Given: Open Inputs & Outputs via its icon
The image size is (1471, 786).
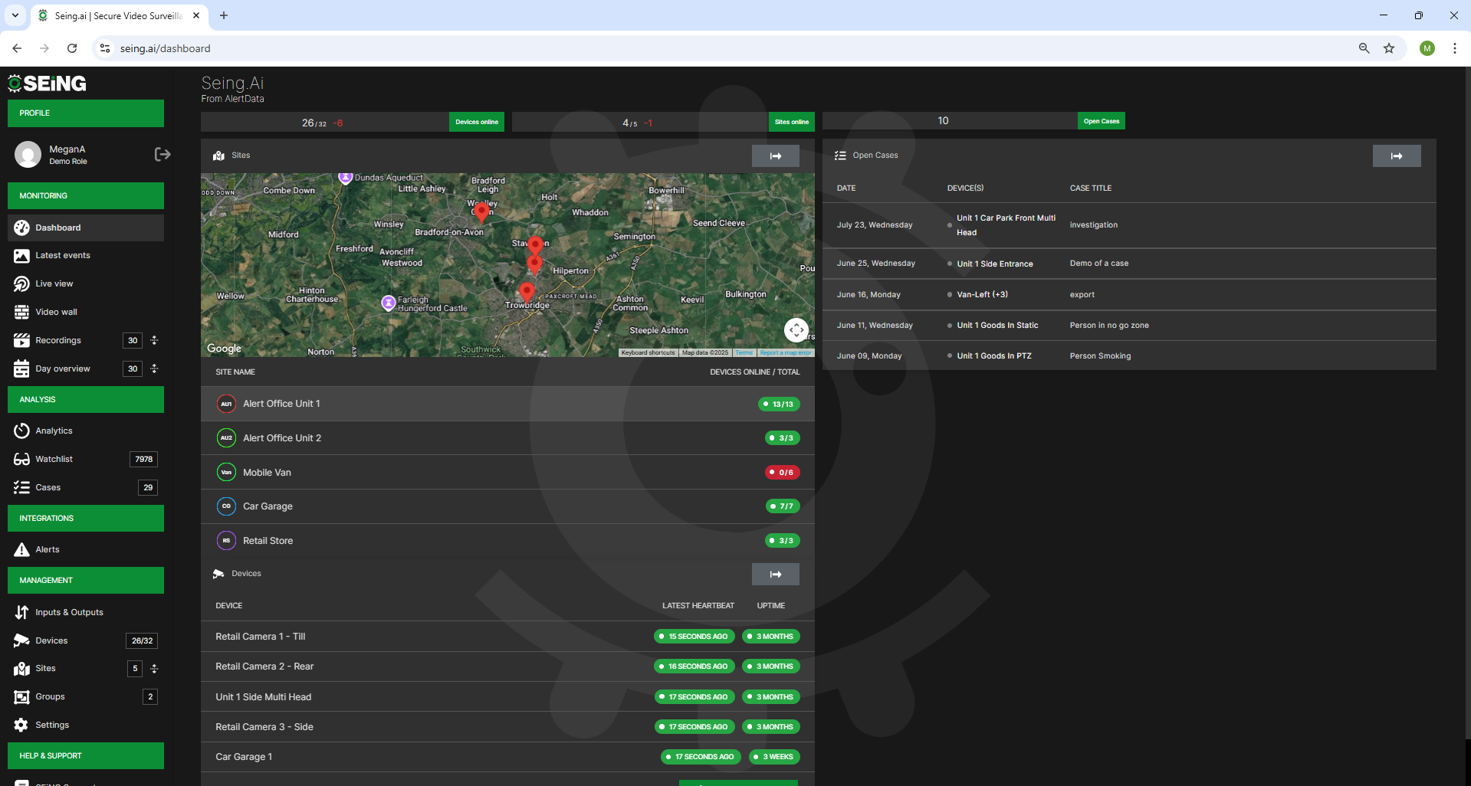Looking at the screenshot, I should coord(23,612).
